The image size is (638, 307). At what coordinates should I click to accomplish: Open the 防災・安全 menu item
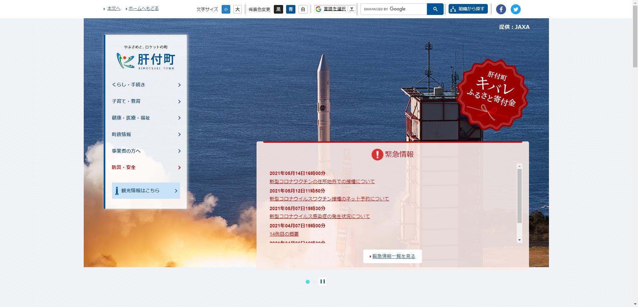(x=146, y=167)
